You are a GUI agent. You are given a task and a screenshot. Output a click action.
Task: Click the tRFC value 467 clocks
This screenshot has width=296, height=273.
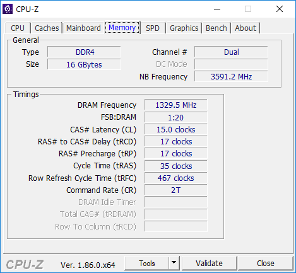(x=176, y=178)
